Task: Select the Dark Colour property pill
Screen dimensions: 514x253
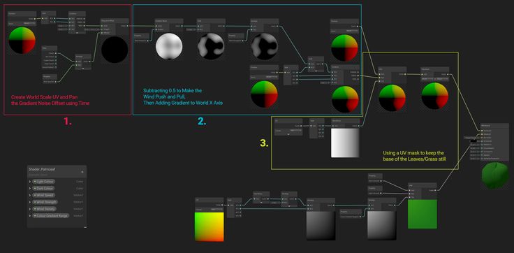Action: point(43,189)
